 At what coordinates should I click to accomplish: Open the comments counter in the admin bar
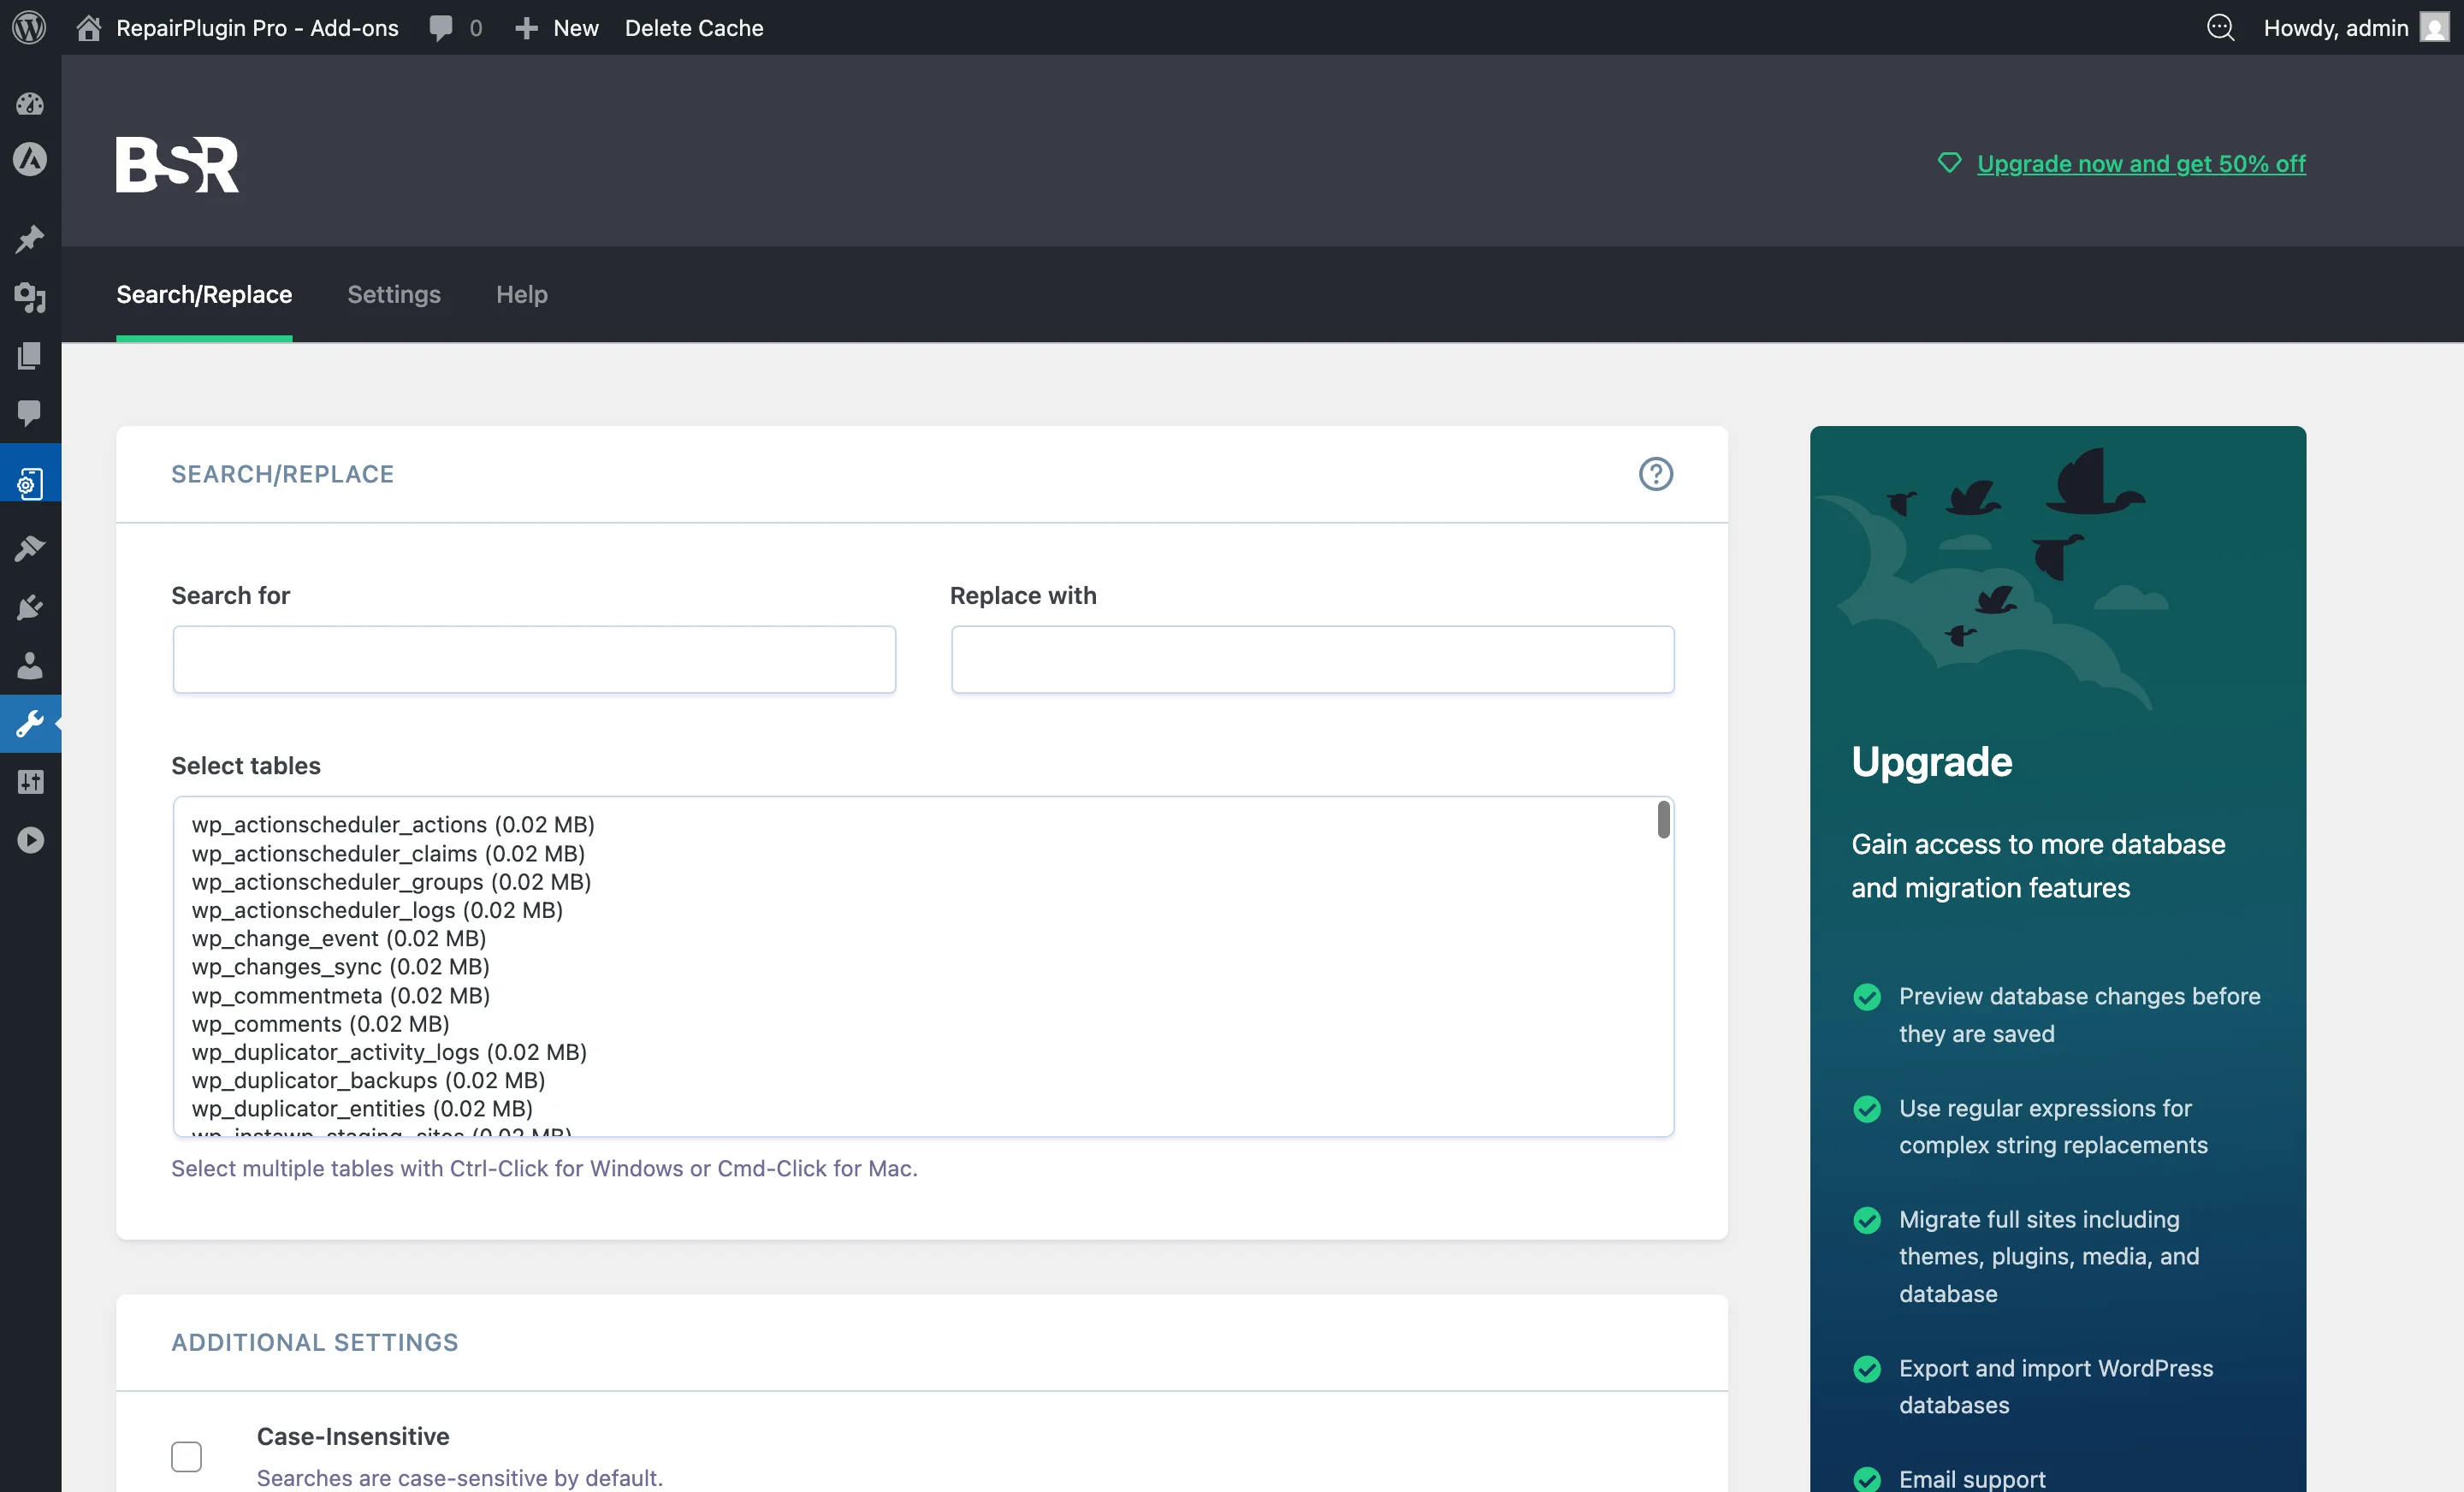[455, 27]
